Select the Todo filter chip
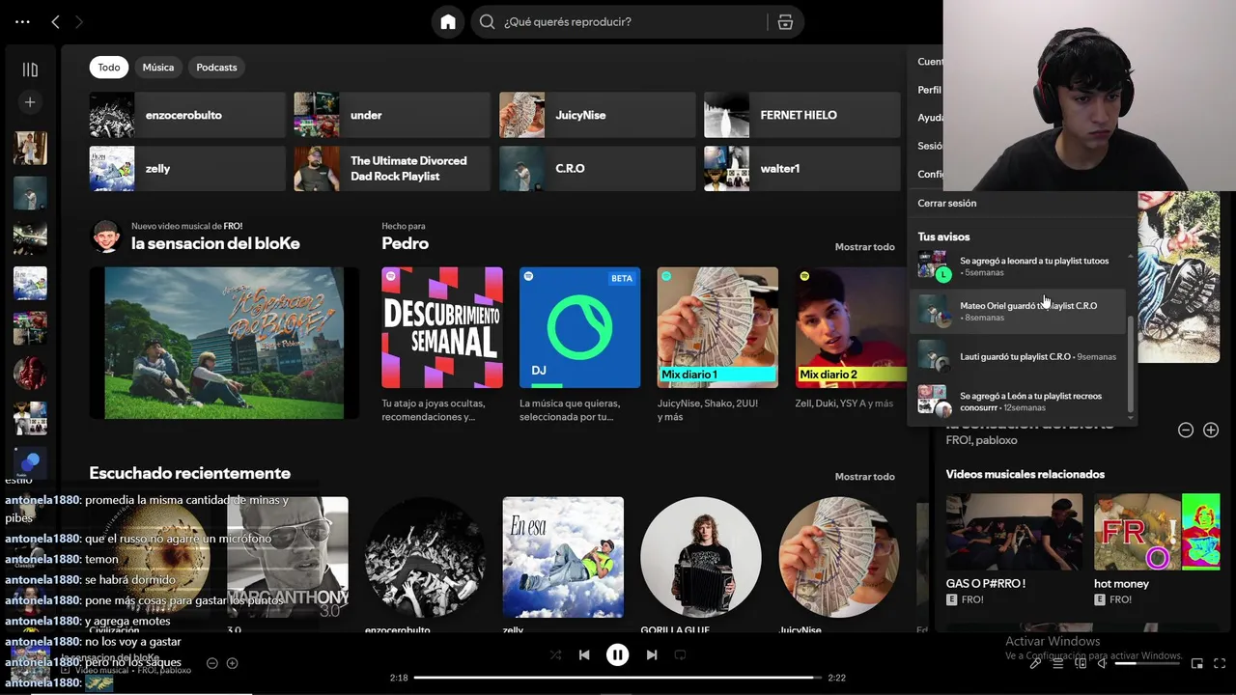This screenshot has width=1236, height=695. [x=109, y=67]
